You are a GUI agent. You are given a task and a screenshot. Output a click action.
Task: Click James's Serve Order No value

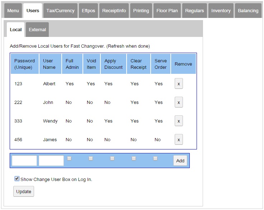click(157, 140)
